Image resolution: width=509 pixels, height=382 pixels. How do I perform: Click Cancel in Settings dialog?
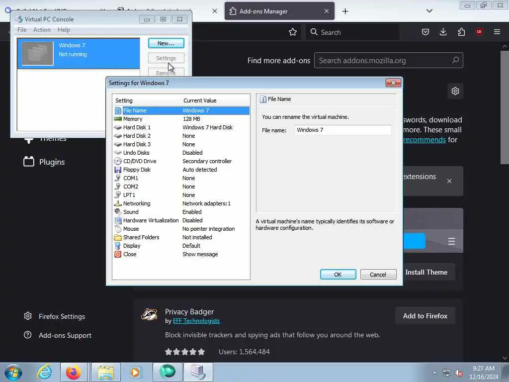click(378, 275)
